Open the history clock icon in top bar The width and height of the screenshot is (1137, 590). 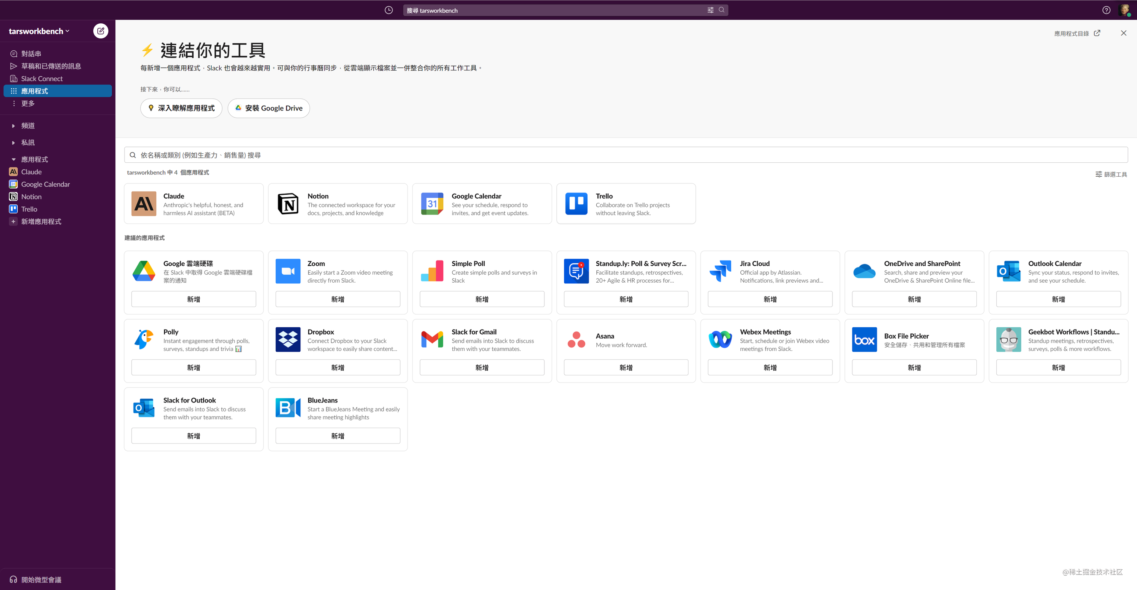tap(388, 10)
